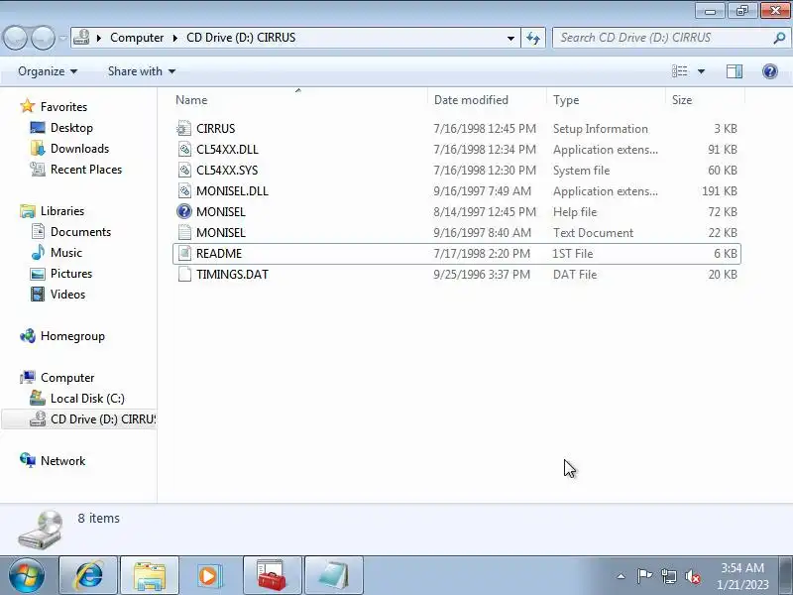The height and width of the screenshot is (595, 793).
Task: Open Action Center flag icon
Action: tap(644, 576)
